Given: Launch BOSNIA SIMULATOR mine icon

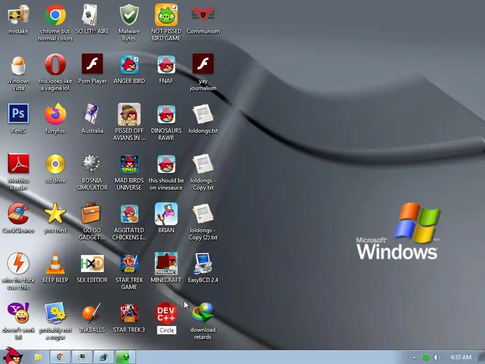Looking at the screenshot, I should (92, 164).
